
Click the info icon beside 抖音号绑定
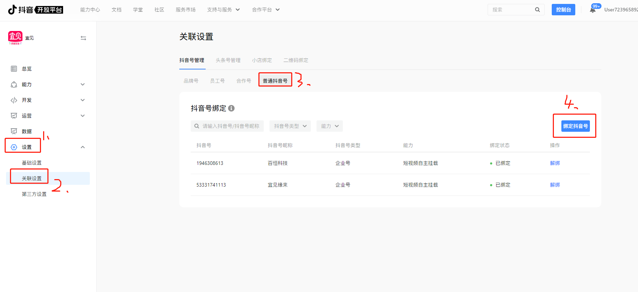231,108
